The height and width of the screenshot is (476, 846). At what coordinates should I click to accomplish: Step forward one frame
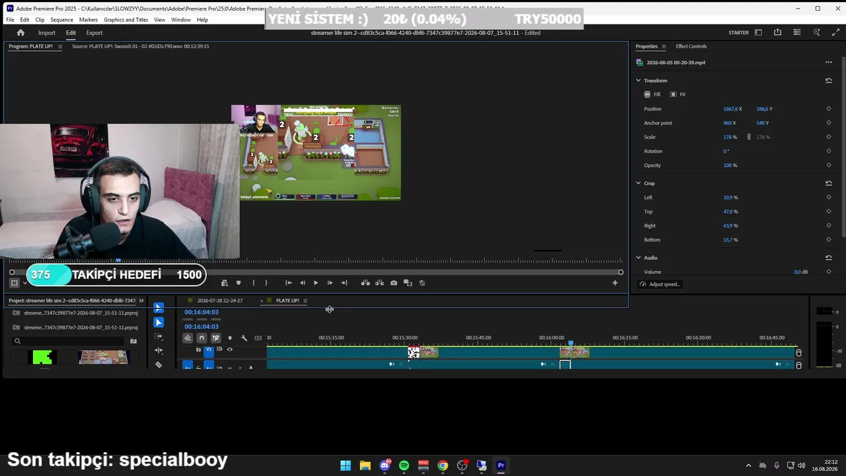pos(330,283)
